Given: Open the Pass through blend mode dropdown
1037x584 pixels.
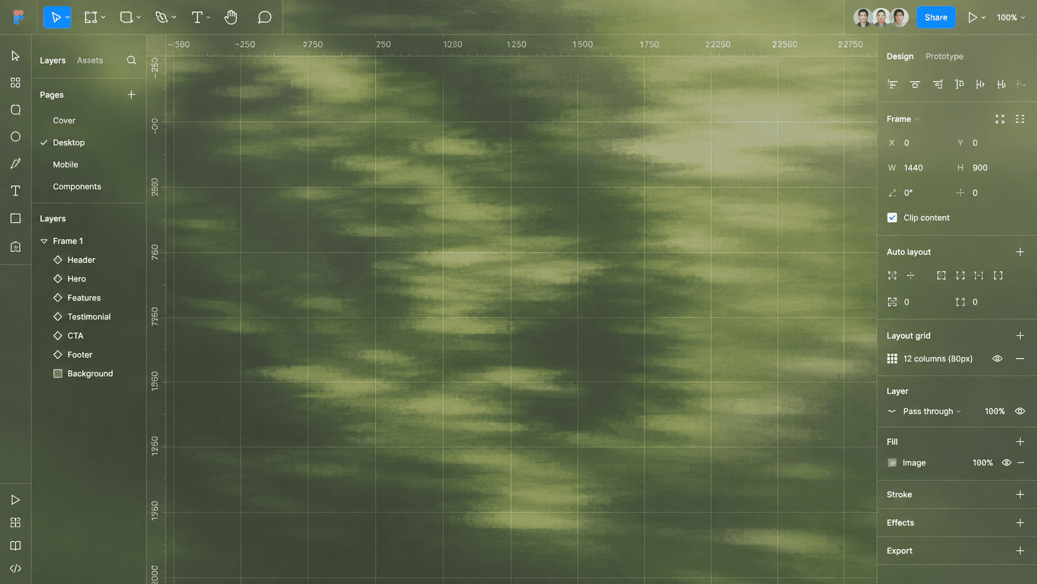Looking at the screenshot, I should pyautogui.click(x=932, y=411).
